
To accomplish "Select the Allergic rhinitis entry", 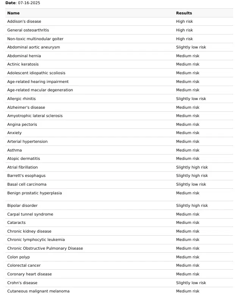I will (x=22, y=99).
